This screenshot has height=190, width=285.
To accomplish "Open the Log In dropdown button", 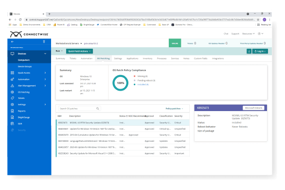I will click(260, 51).
